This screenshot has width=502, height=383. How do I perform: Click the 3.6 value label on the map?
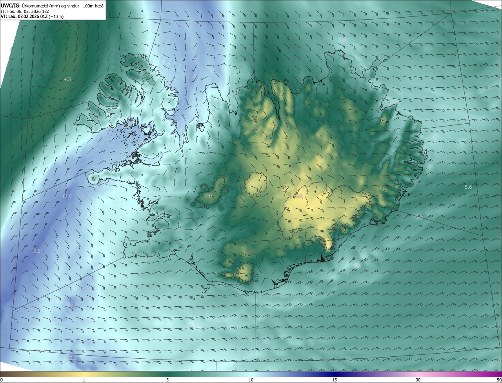209,195
